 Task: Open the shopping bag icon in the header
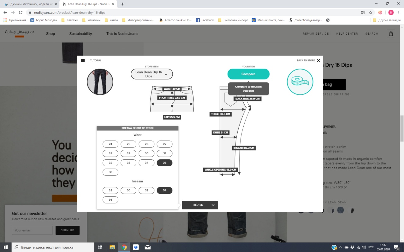click(391, 34)
